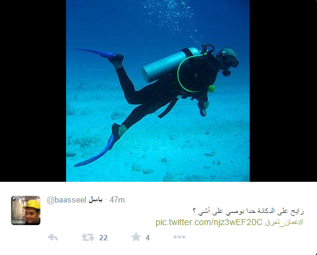Open the 47m timestamp permalink

pyautogui.click(x=117, y=200)
